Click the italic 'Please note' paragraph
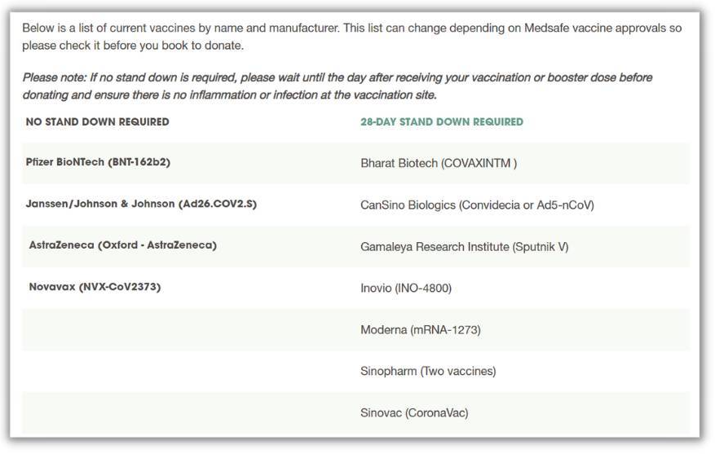Screen dimensions: 715x454 [x=338, y=86]
